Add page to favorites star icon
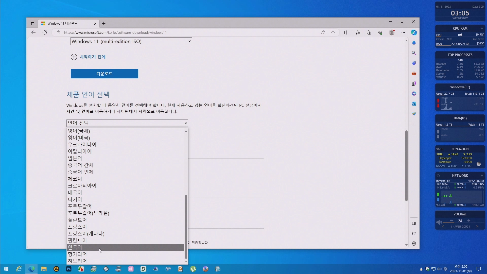Image resolution: width=487 pixels, height=274 pixels. pos(333,32)
